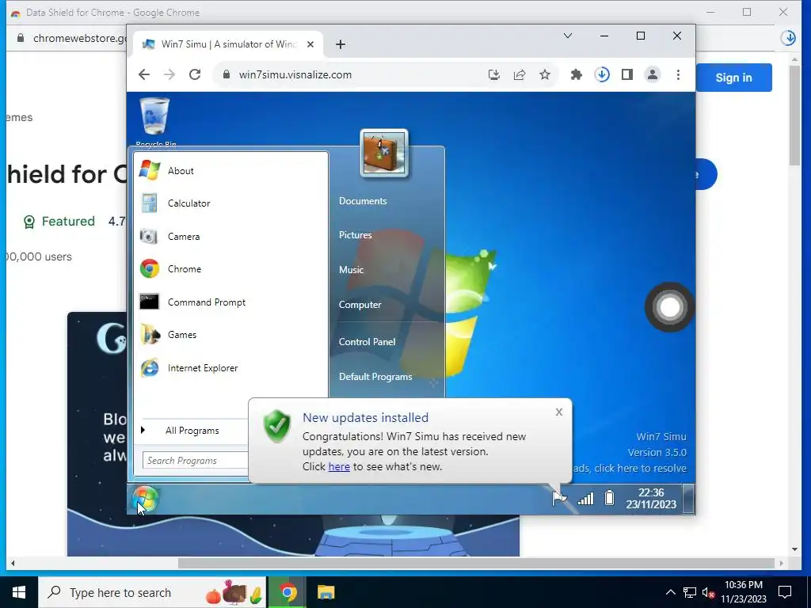This screenshot has width=811, height=608.
Task: Open File Explorer from the taskbar
Action: point(326,592)
